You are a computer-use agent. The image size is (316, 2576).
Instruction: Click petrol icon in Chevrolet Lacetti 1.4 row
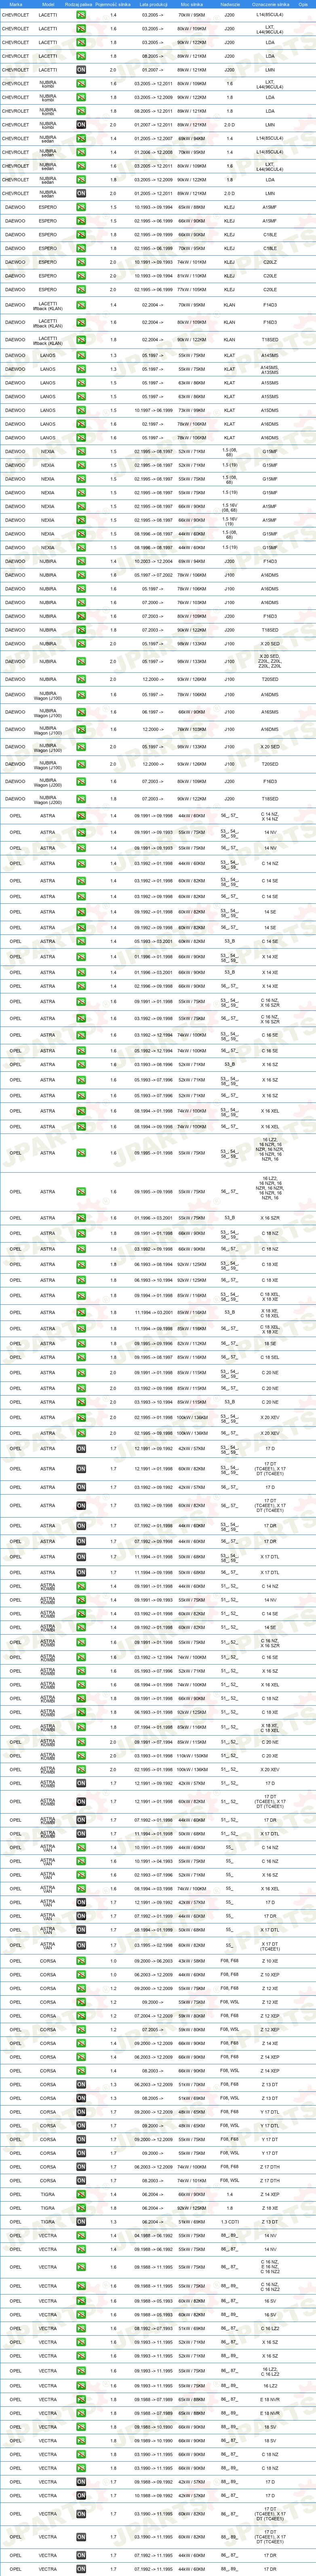pos(81,15)
